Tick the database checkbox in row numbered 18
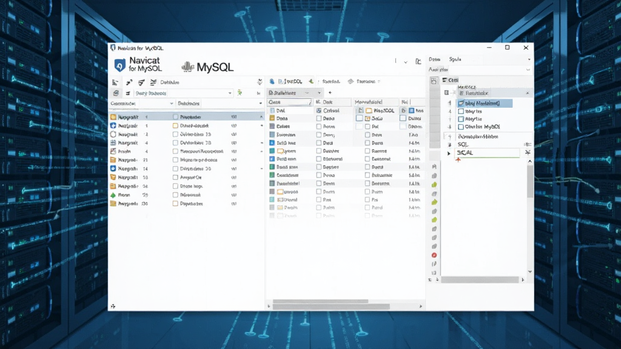This screenshot has width=621, height=349. (x=175, y=178)
